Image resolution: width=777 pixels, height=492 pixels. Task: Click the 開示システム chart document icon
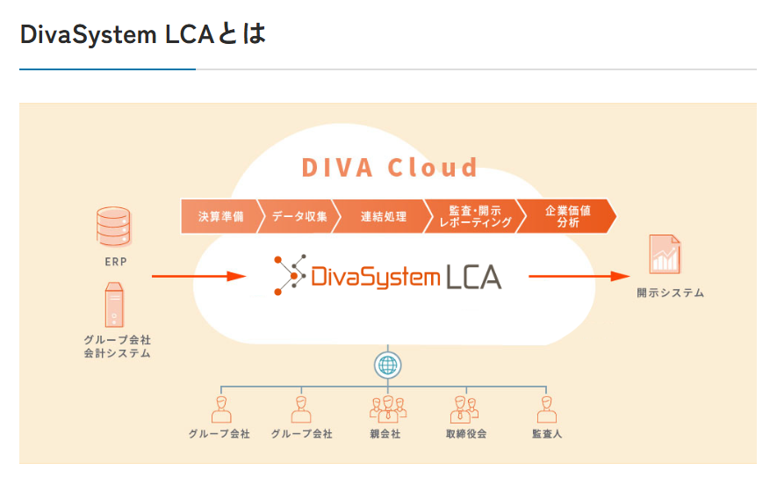665,255
